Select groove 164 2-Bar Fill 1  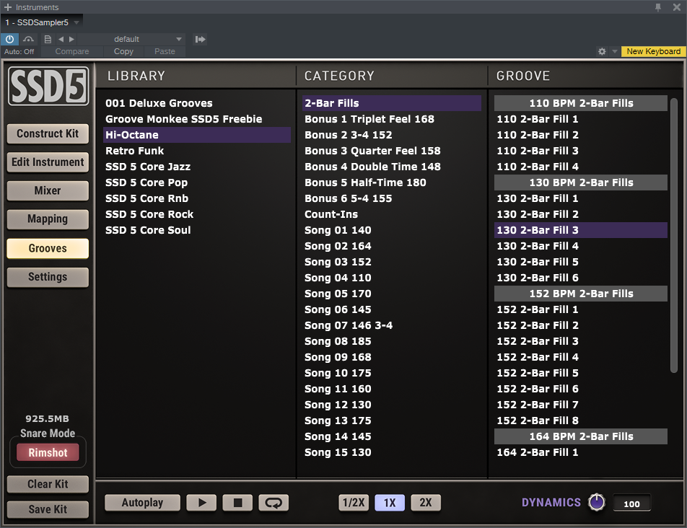click(x=580, y=452)
